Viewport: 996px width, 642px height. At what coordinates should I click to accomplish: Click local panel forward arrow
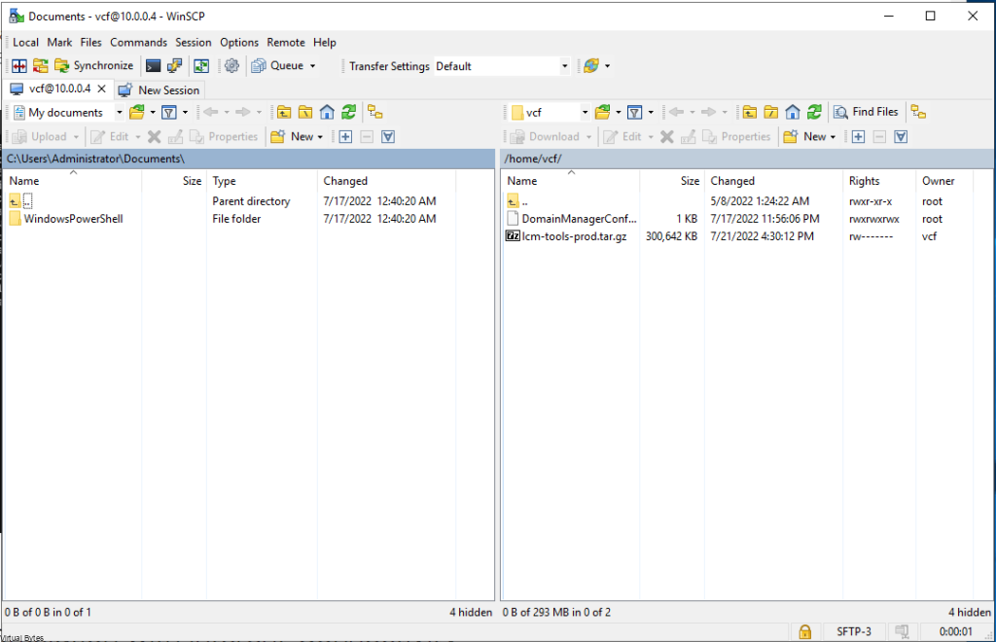[x=242, y=113]
